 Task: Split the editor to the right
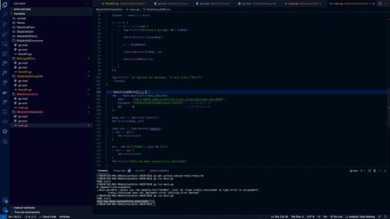coord(380,4)
